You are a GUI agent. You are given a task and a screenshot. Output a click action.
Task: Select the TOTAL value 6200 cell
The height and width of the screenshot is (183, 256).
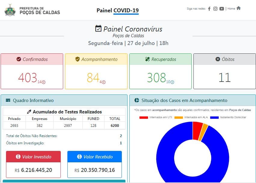pyautogui.click(x=115, y=125)
